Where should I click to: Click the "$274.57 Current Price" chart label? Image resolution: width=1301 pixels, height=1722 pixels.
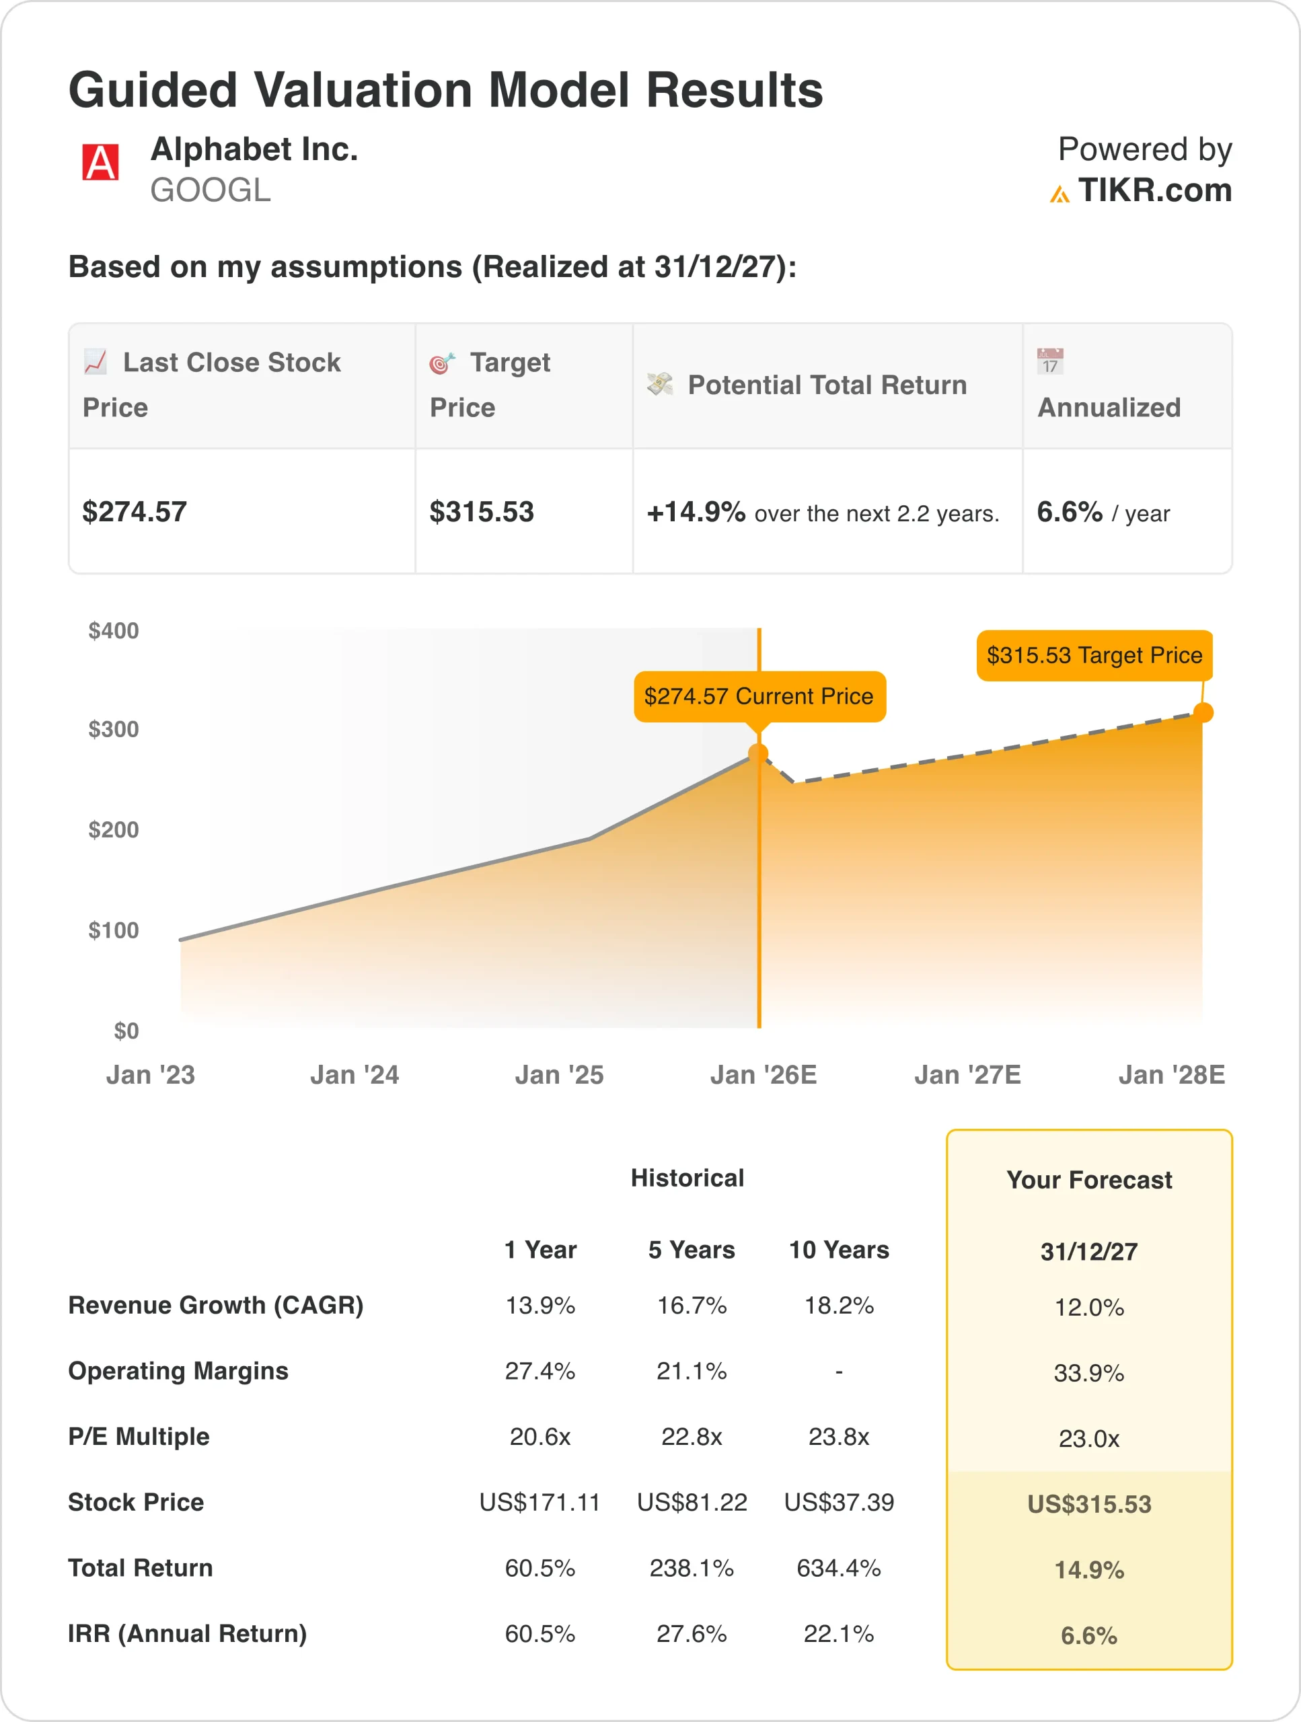pos(759,696)
